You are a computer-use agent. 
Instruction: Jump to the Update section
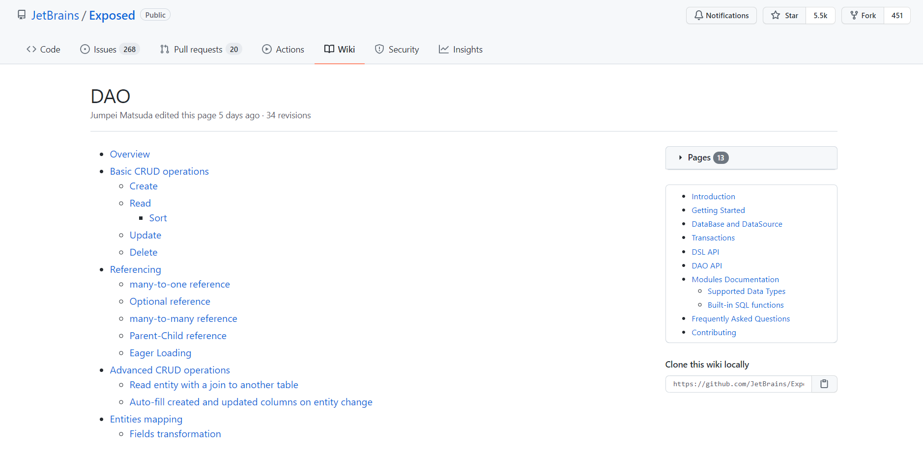[x=145, y=235]
